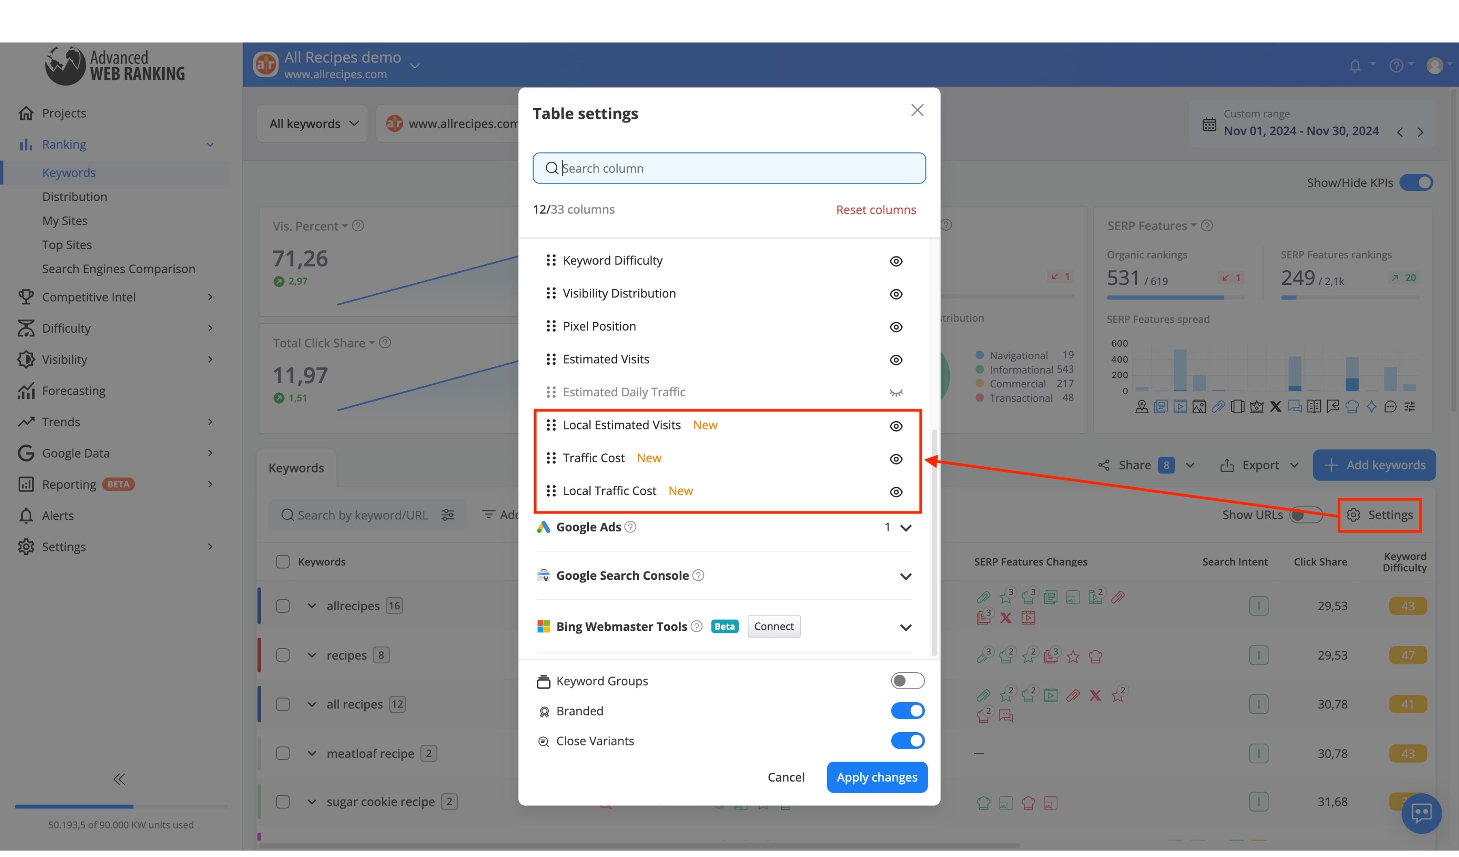The image size is (1459, 857).
Task: Focus the Search by keyword/URL field
Action: (368, 515)
